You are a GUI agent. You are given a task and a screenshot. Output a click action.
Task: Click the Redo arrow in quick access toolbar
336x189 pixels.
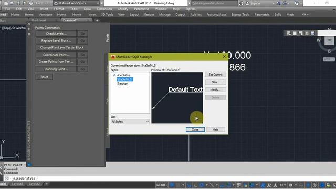click(47, 3)
